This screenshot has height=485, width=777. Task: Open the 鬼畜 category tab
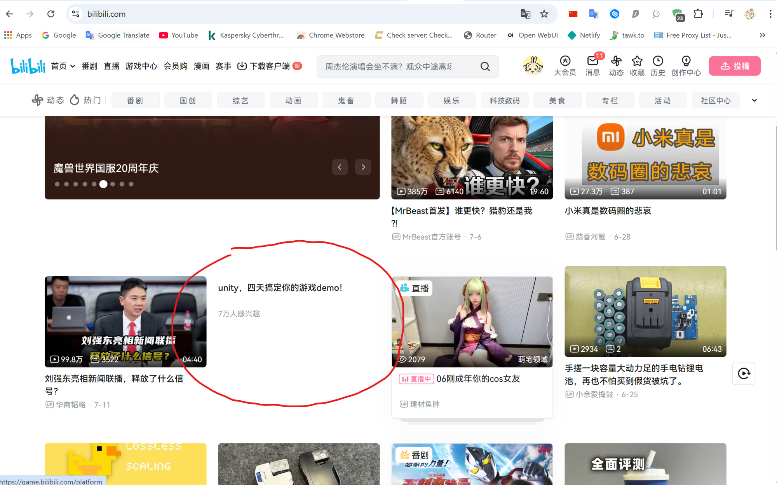pyautogui.click(x=346, y=100)
